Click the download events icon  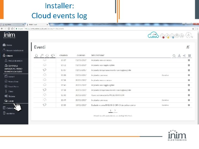pyautogui.click(x=179, y=55)
